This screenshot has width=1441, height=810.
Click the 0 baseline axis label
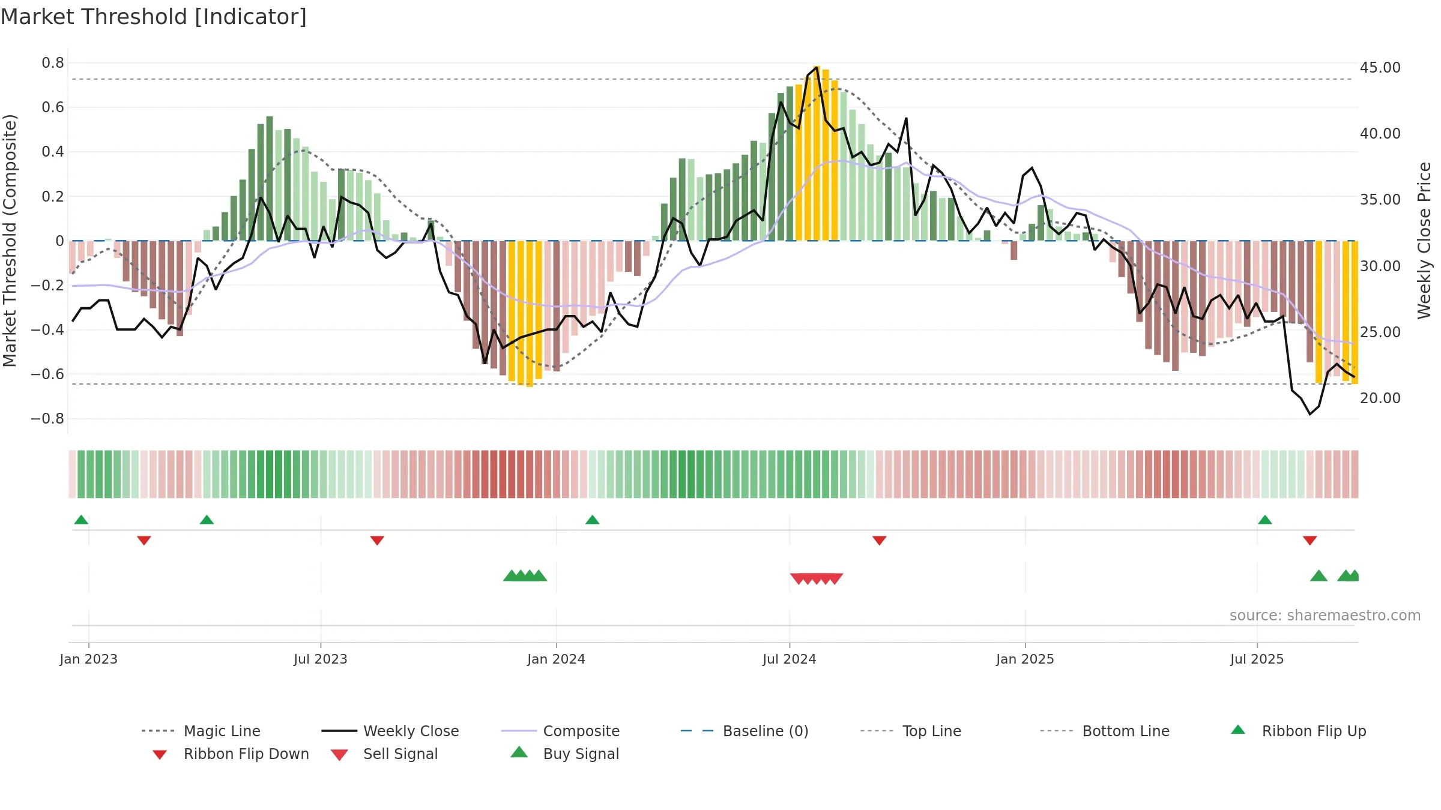tap(59, 241)
